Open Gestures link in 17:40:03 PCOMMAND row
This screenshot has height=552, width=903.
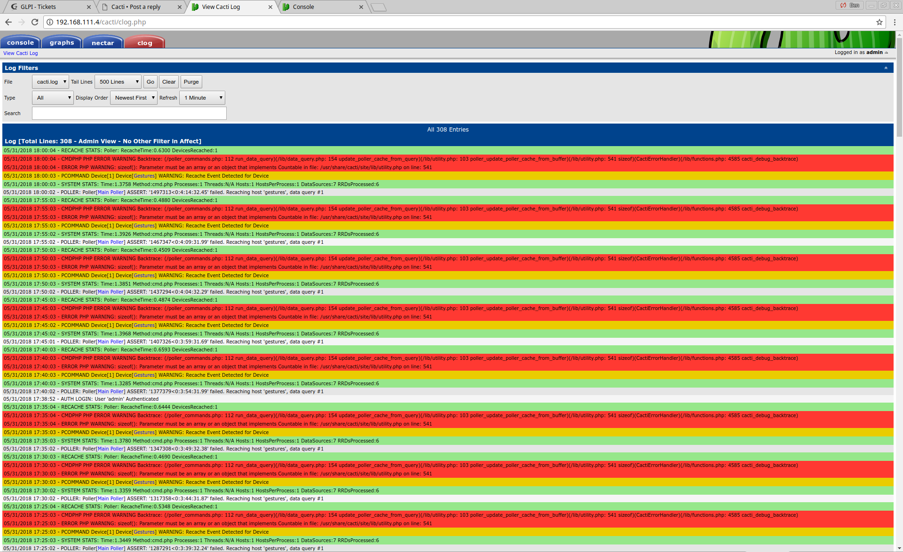(x=144, y=375)
